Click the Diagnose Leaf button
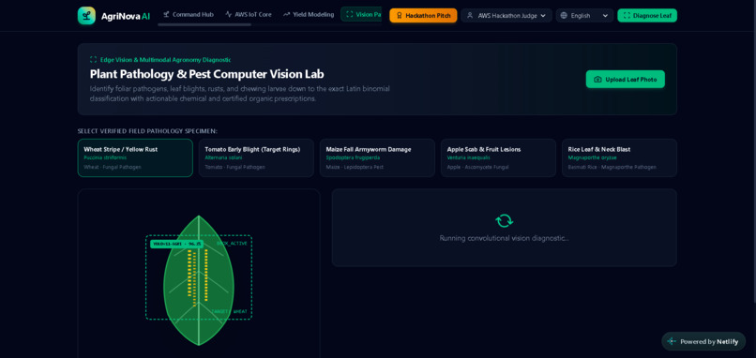Screen dimensions: 756x358 pos(647,15)
